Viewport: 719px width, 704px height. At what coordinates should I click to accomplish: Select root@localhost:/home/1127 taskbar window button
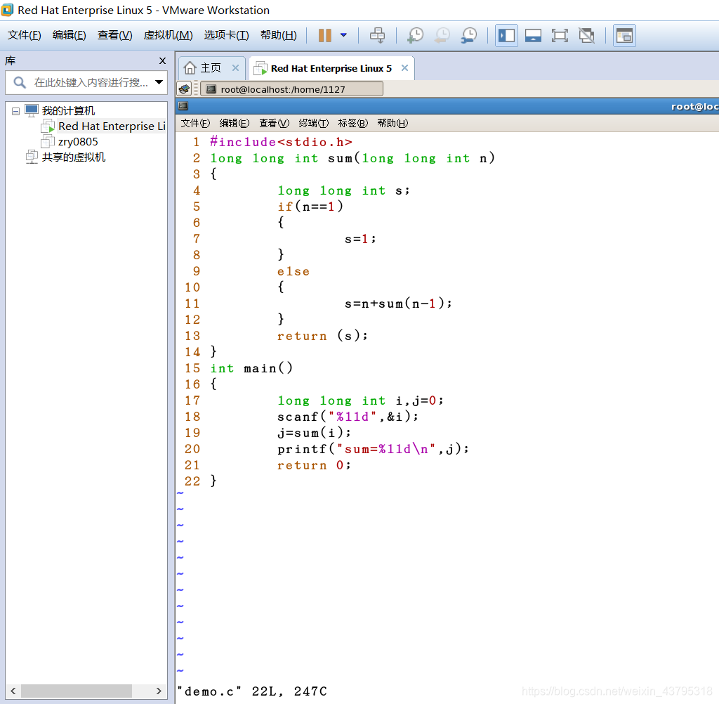point(291,89)
